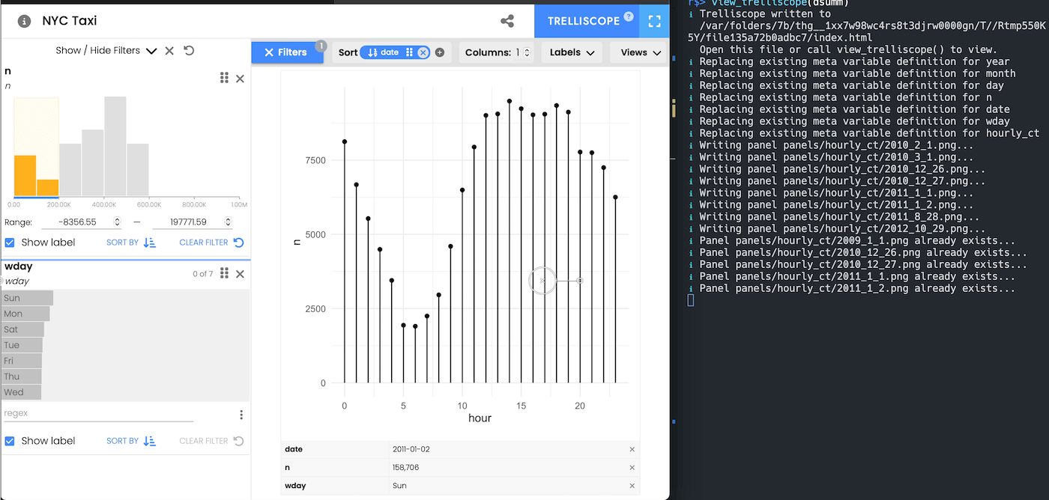Open Trelliscope help question mark
Viewport: 1049px width, 500px height.
[x=628, y=16]
